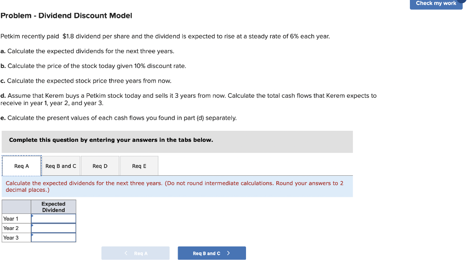Screen dimensions: 470x268
Task: Click the red rounding instructions text
Action: (x=174, y=186)
